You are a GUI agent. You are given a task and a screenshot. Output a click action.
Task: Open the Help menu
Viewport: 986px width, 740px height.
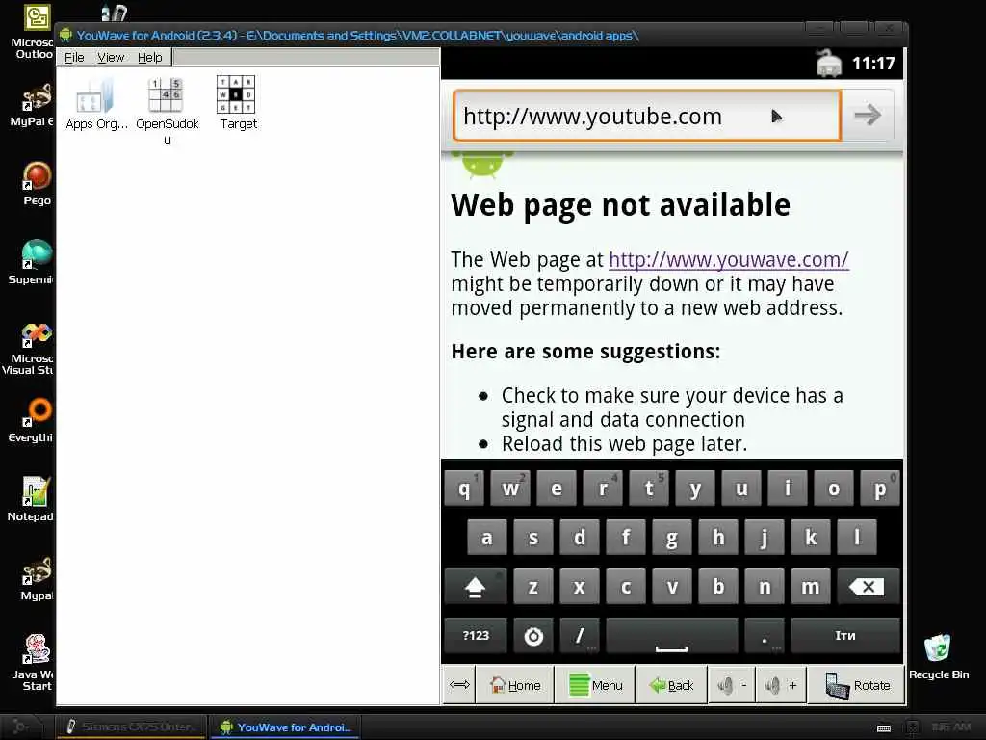pos(149,57)
